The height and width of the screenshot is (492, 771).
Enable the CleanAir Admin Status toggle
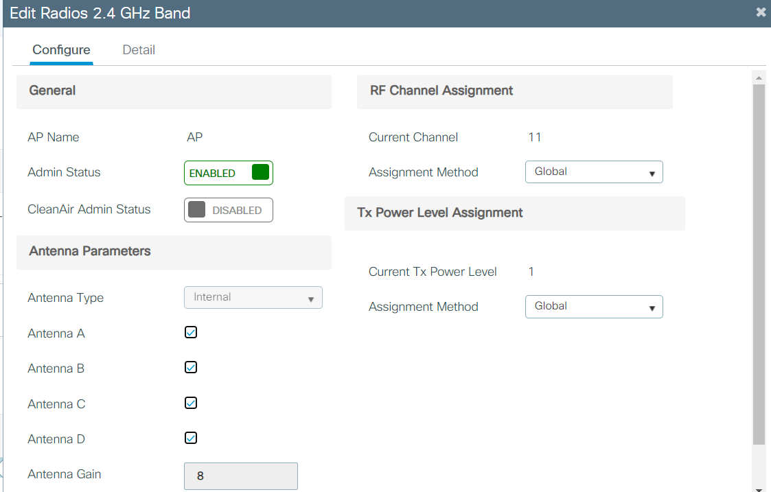click(x=228, y=209)
